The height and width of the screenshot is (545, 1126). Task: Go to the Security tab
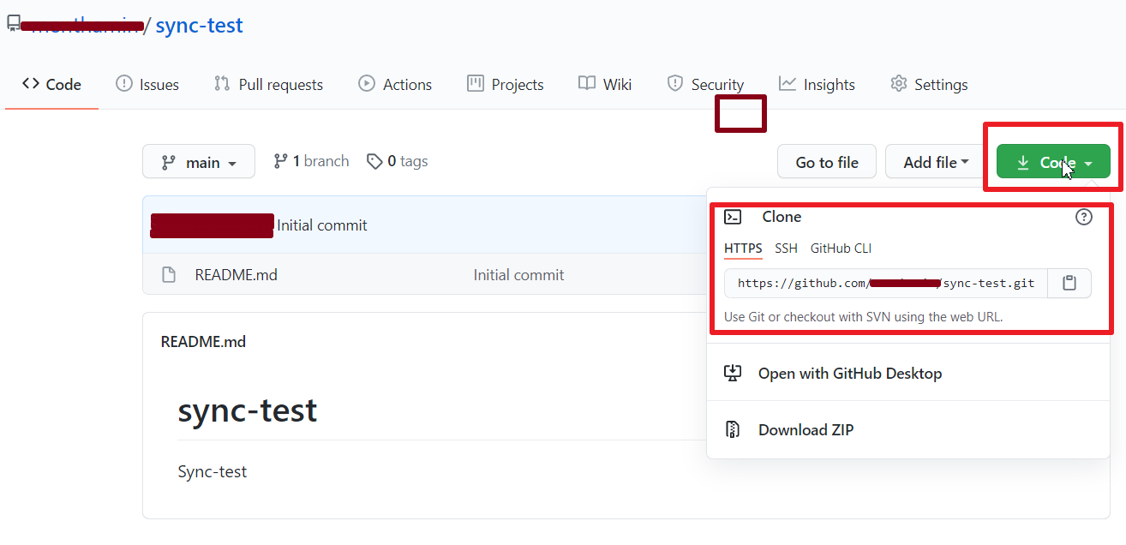coord(705,84)
